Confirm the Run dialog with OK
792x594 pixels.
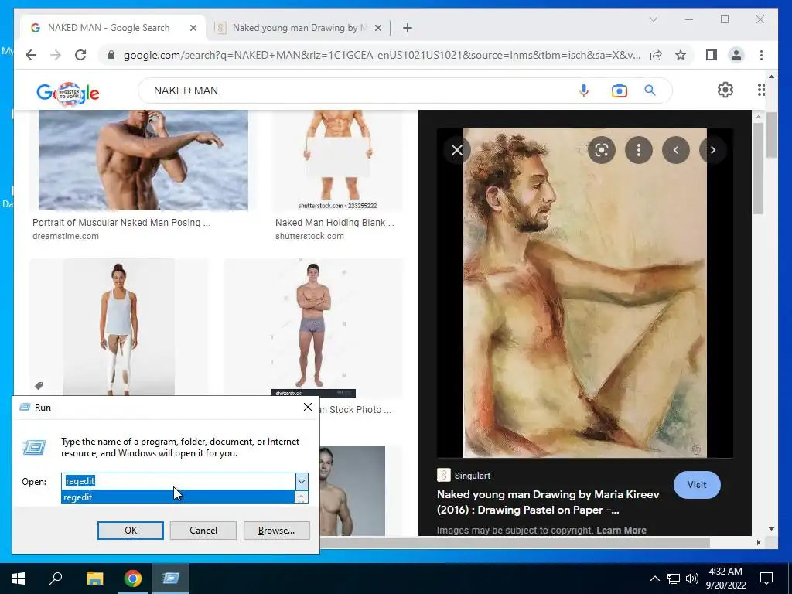(130, 531)
